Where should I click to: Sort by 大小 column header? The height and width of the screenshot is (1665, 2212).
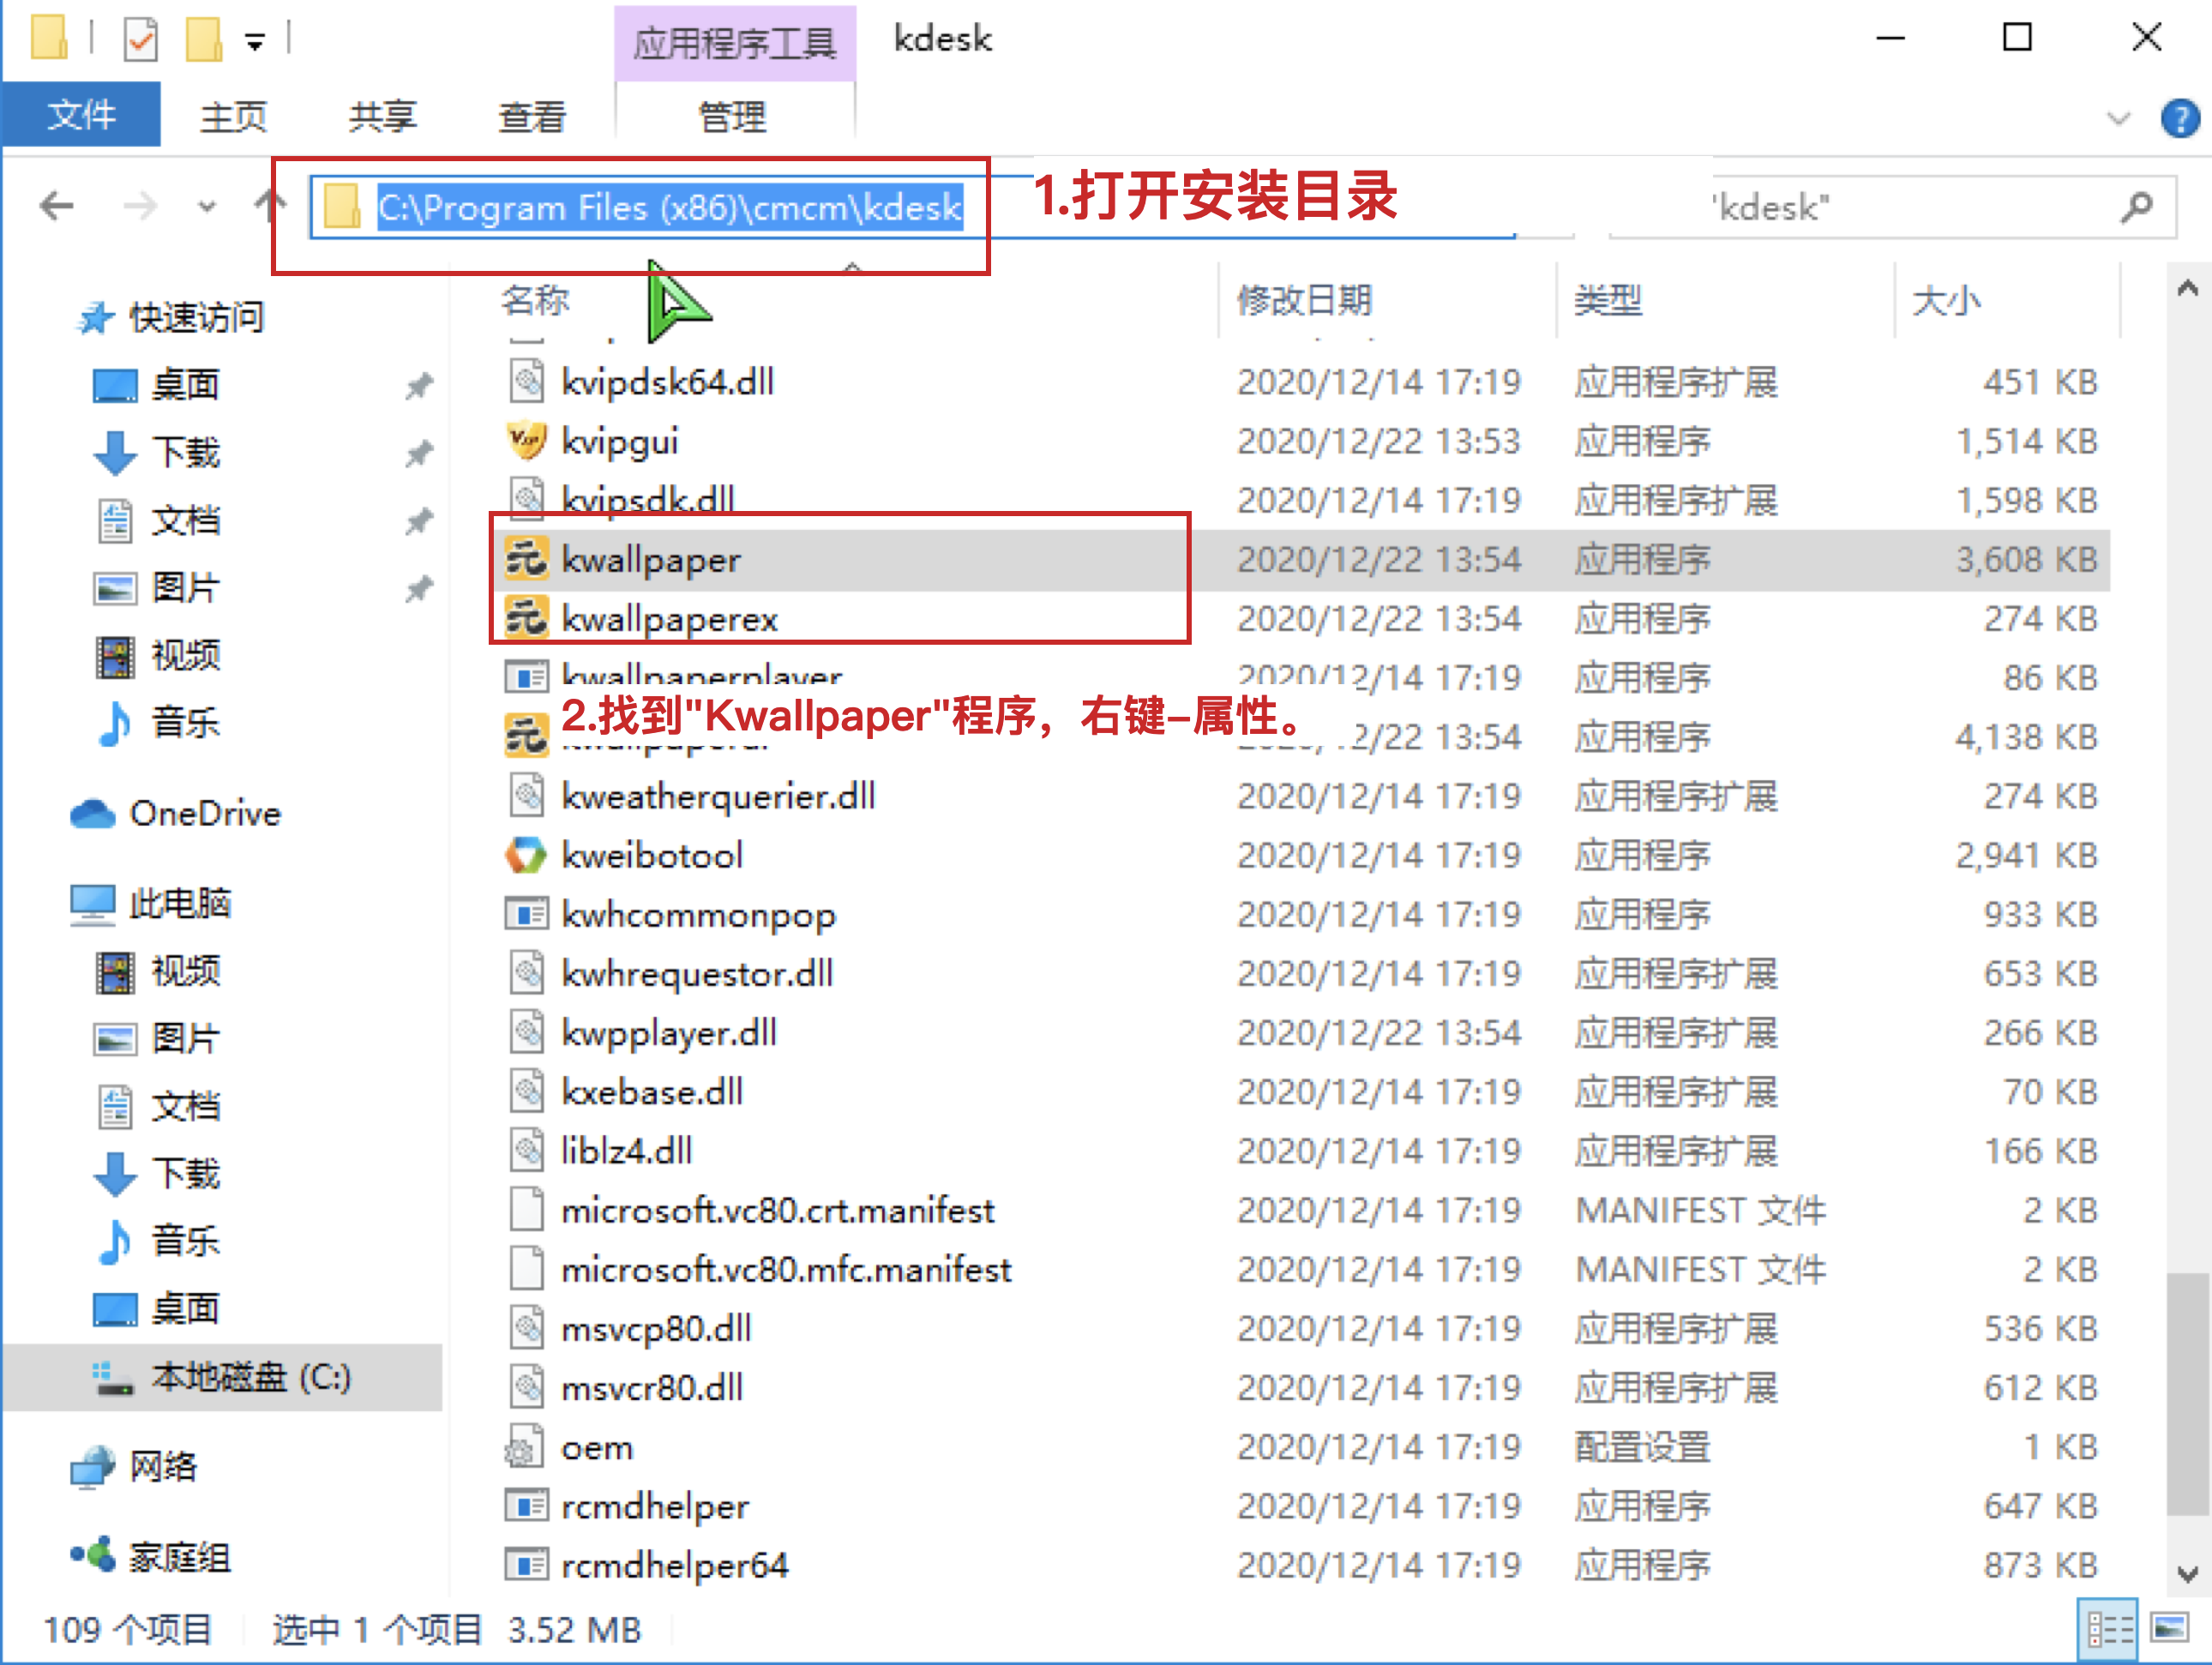pyautogui.click(x=1946, y=300)
